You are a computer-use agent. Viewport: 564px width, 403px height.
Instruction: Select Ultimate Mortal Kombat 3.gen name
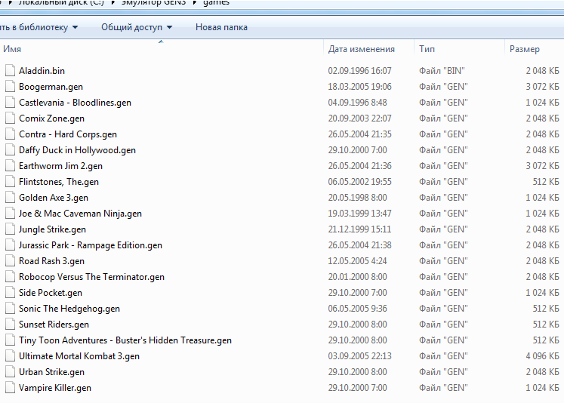(79, 356)
